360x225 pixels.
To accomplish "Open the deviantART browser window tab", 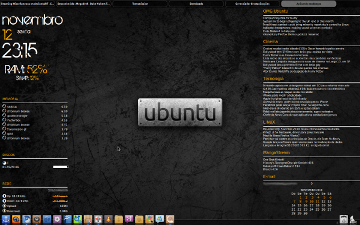I will click(x=28, y=4).
